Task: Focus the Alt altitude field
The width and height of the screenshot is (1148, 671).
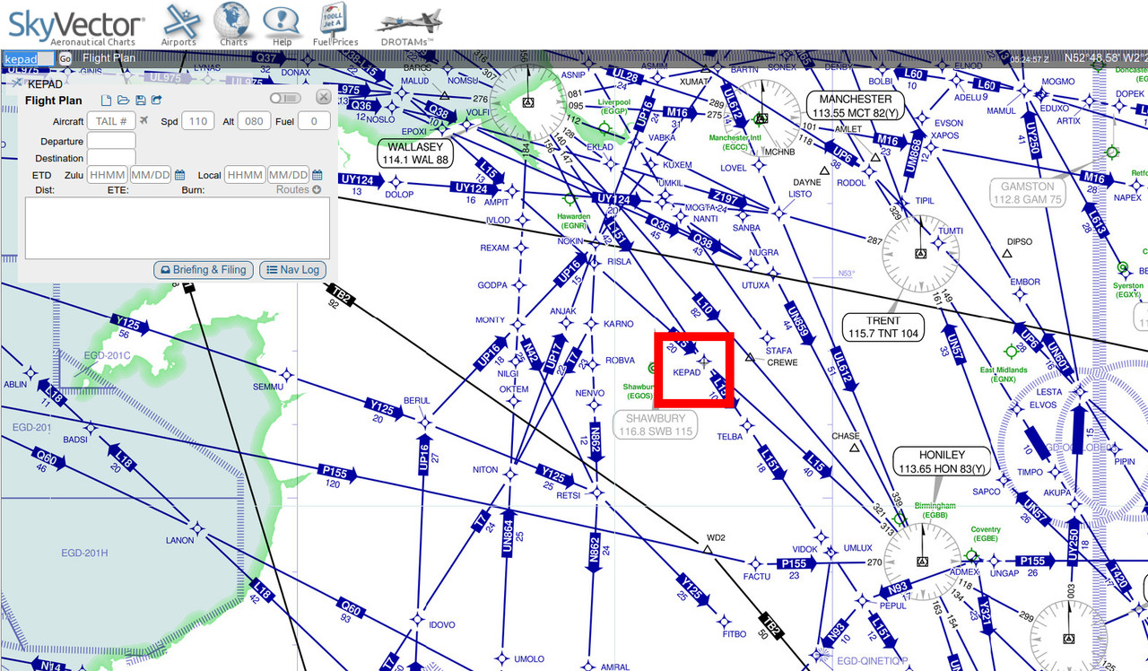Action: (254, 121)
